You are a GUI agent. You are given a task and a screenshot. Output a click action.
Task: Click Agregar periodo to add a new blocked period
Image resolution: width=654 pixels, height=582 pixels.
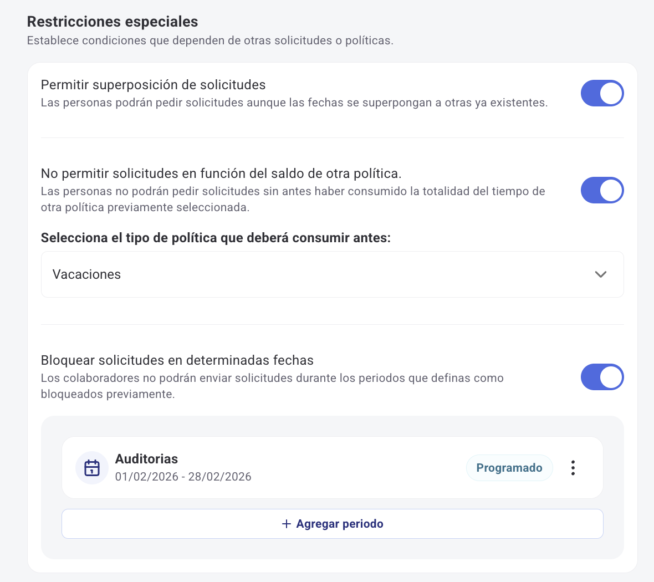(332, 523)
